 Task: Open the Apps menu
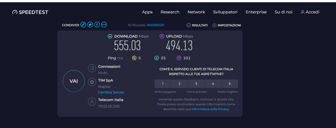(147, 12)
